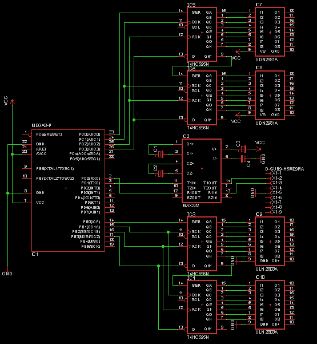Click the PD4(XCK/T0) pin label
The width and height of the screenshot is (317, 344).
point(87,197)
